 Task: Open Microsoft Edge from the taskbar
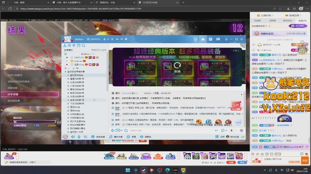168,170
